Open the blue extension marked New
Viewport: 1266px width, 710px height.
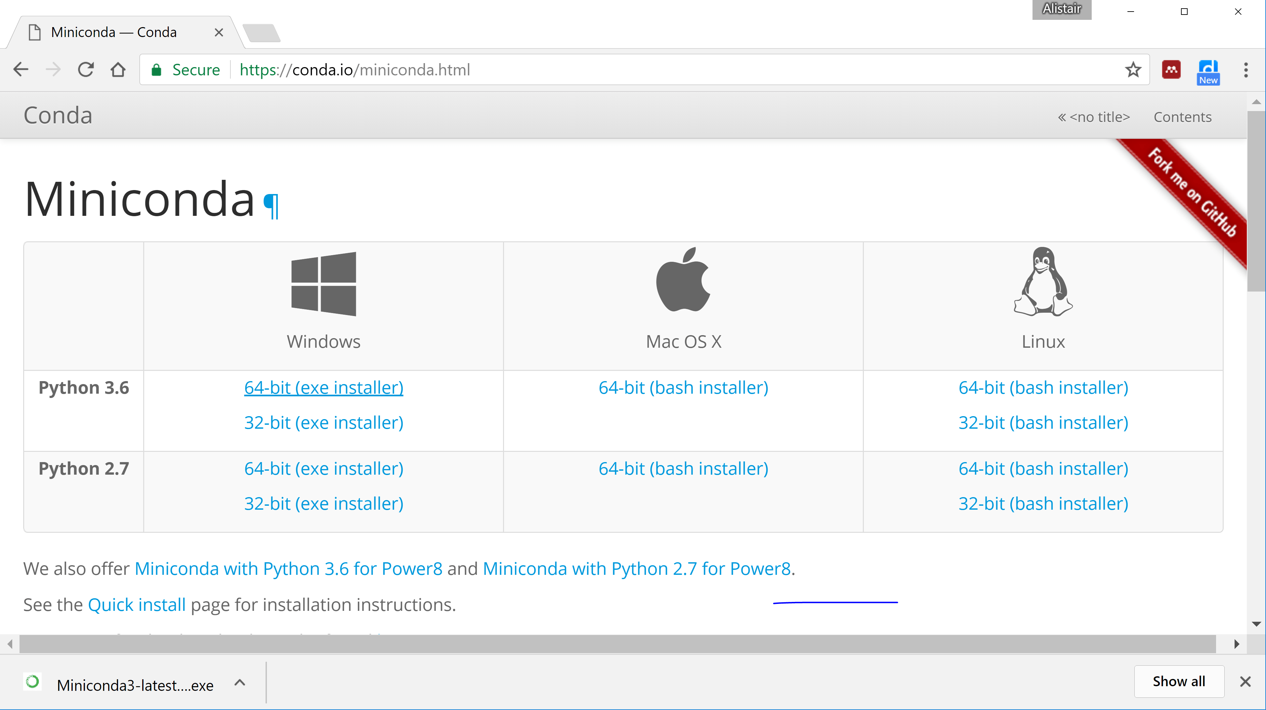(x=1208, y=72)
